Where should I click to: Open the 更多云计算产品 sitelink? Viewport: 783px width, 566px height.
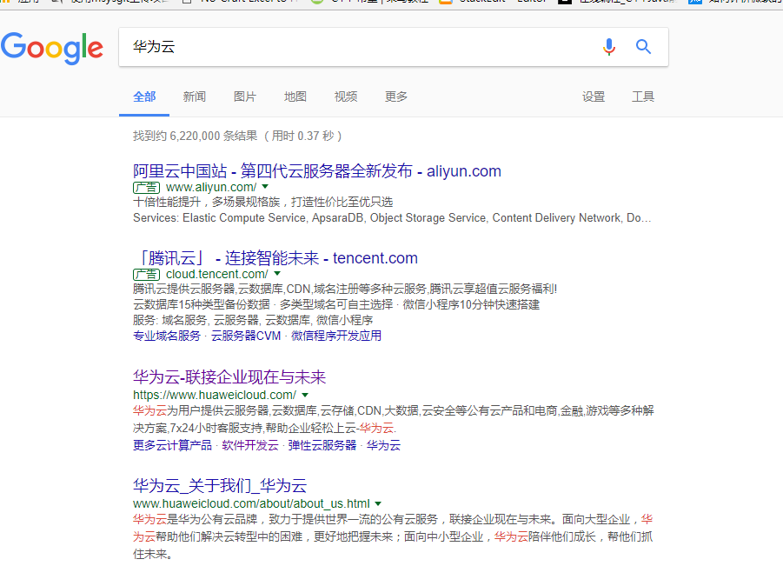click(172, 445)
